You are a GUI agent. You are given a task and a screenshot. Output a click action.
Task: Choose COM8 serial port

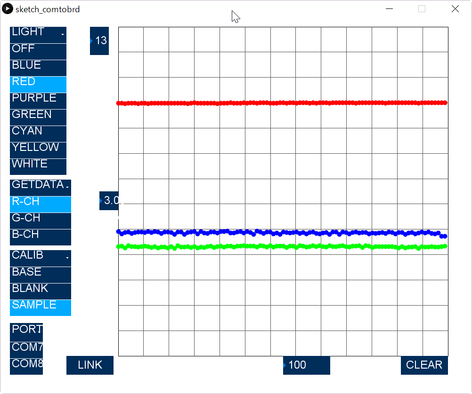click(x=26, y=367)
